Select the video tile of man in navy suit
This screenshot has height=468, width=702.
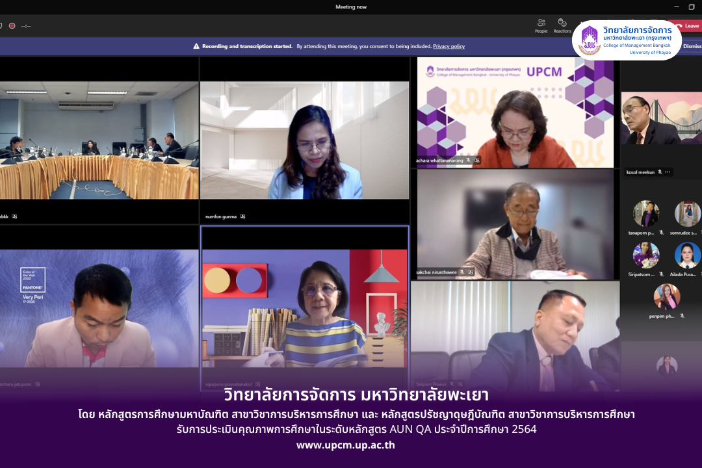click(x=515, y=336)
